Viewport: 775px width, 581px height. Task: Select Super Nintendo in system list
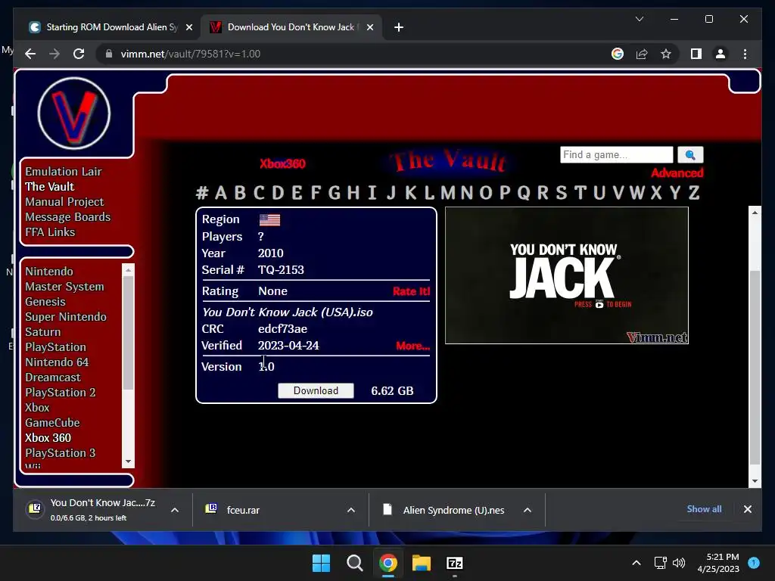click(66, 317)
